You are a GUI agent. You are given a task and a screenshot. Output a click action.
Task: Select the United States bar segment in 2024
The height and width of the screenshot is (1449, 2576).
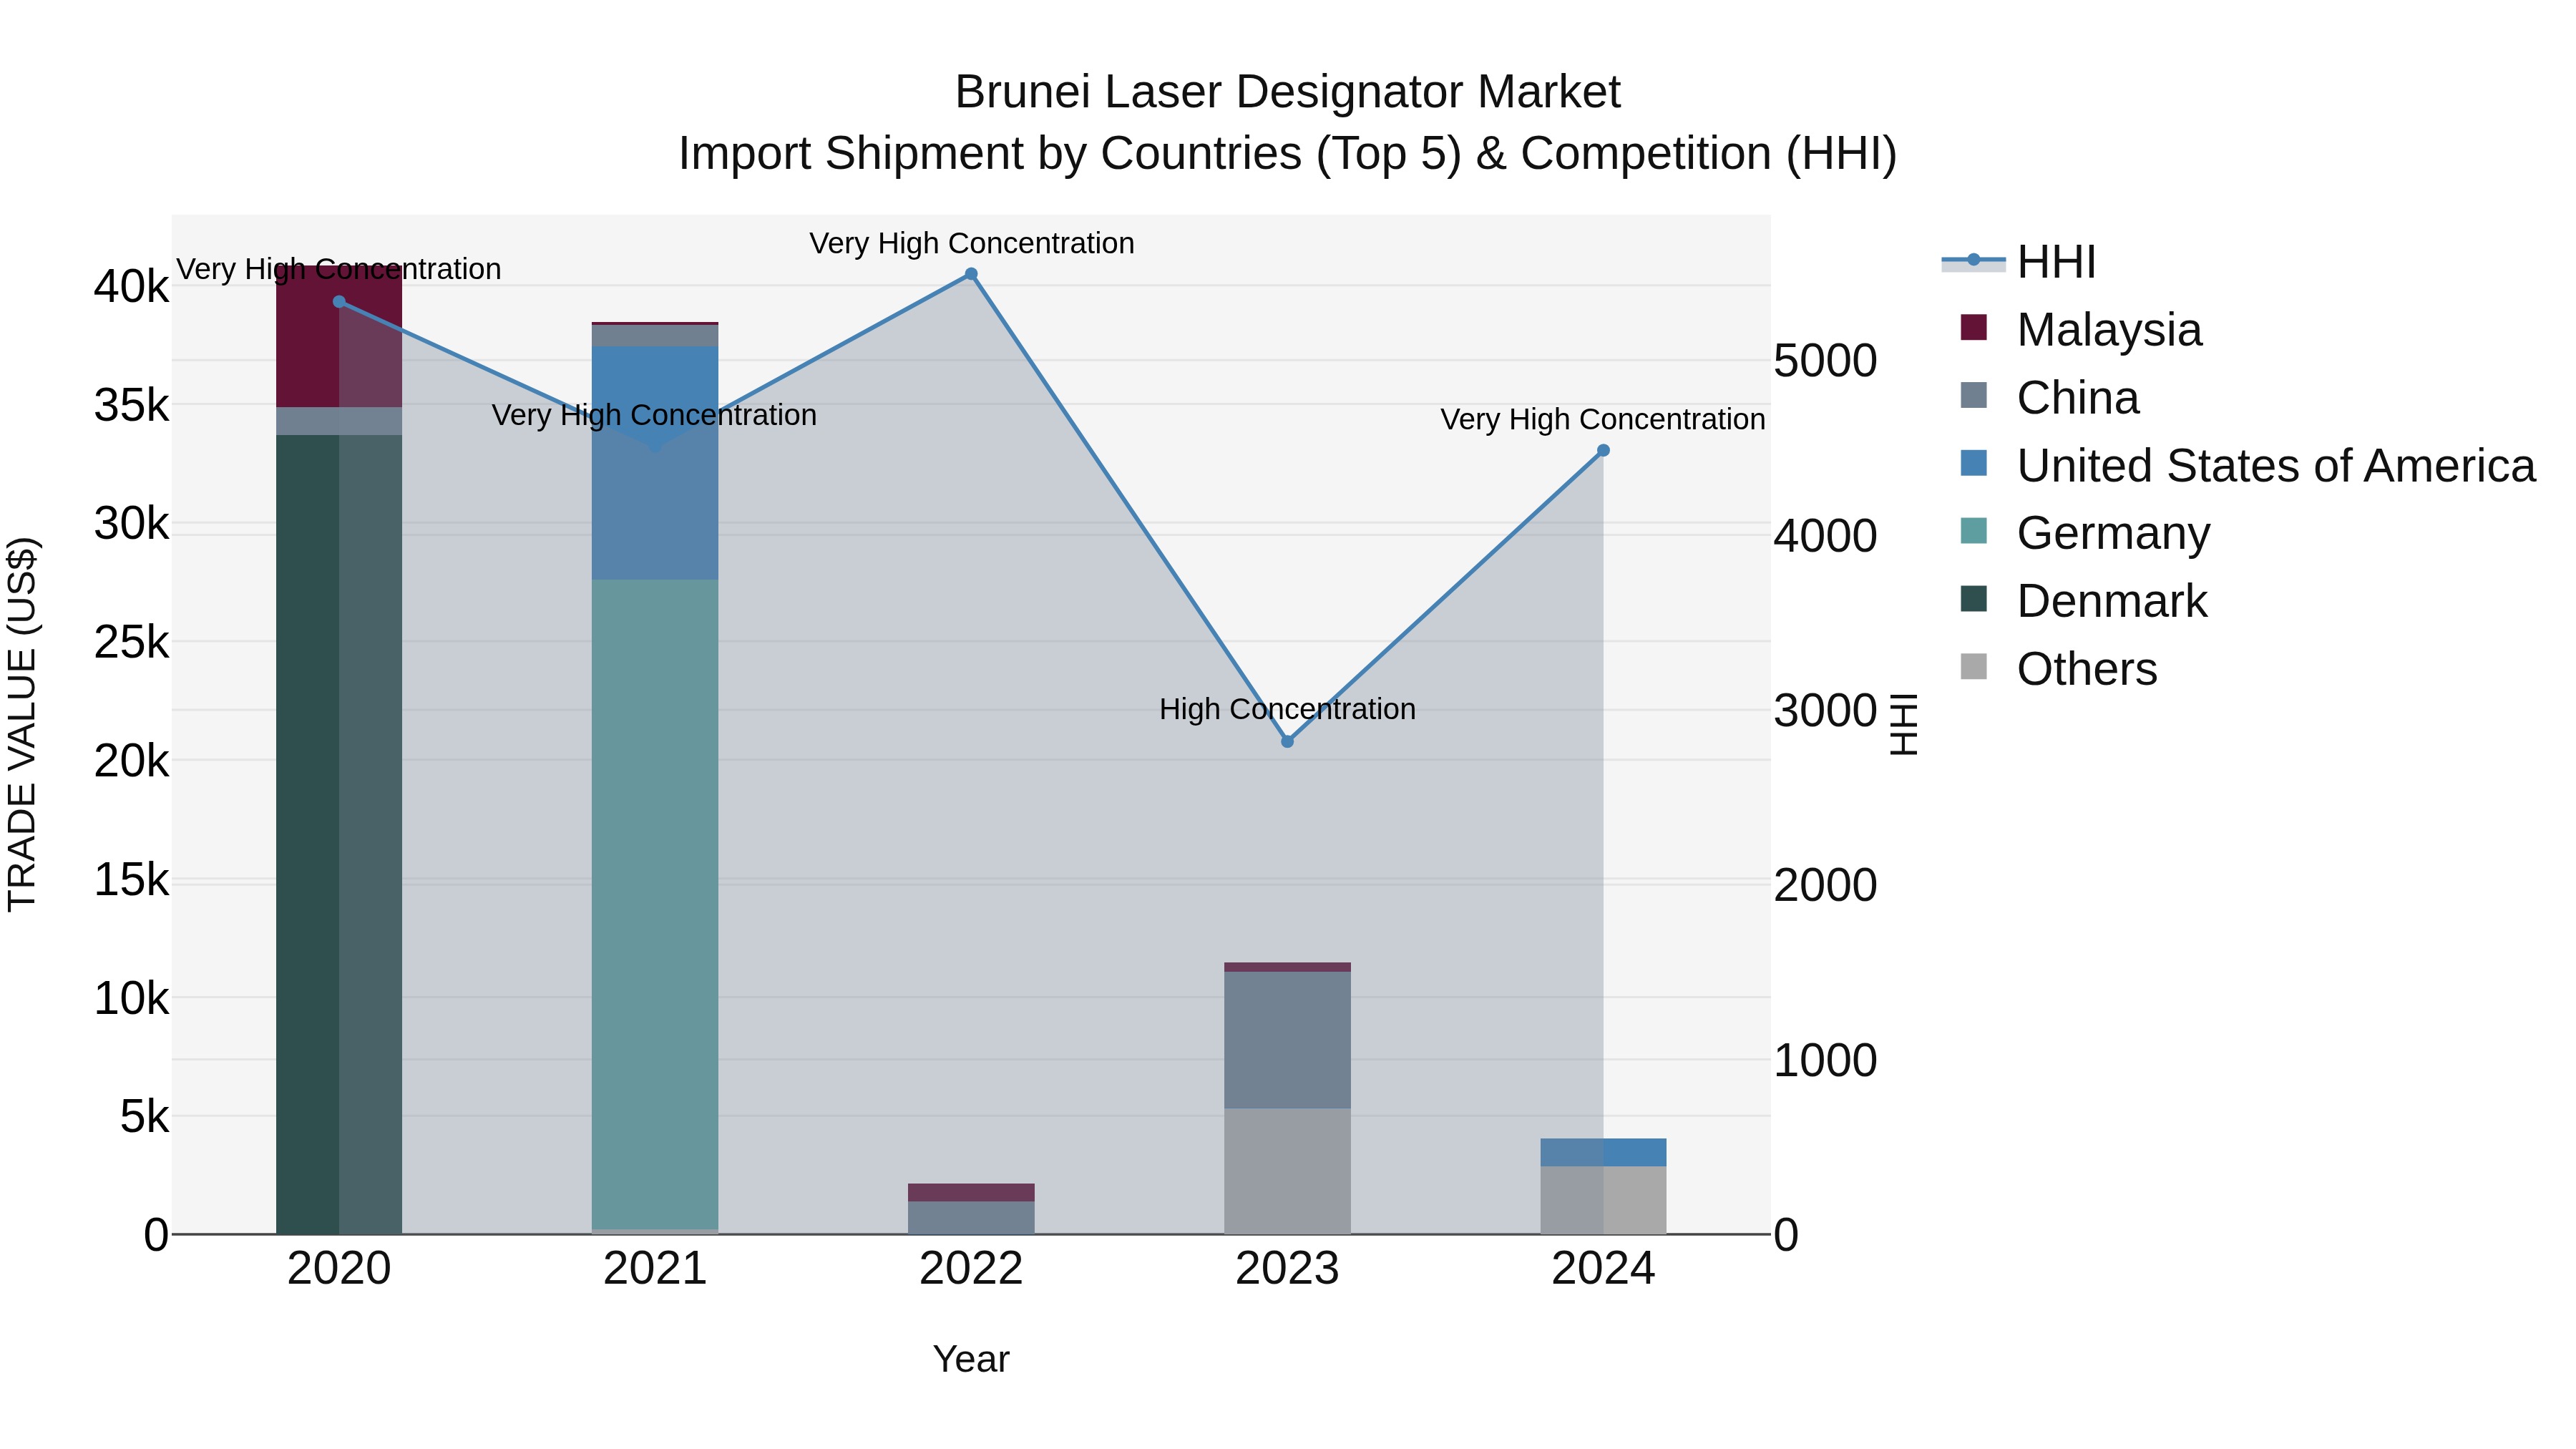(1603, 1152)
